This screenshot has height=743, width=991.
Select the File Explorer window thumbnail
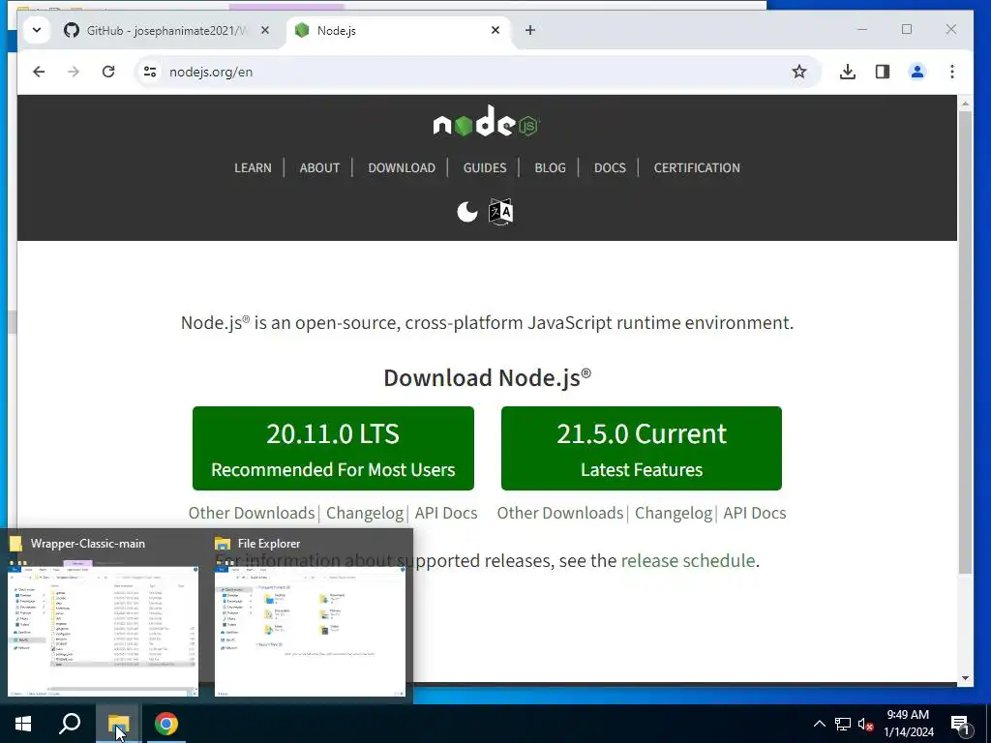(310, 614)
